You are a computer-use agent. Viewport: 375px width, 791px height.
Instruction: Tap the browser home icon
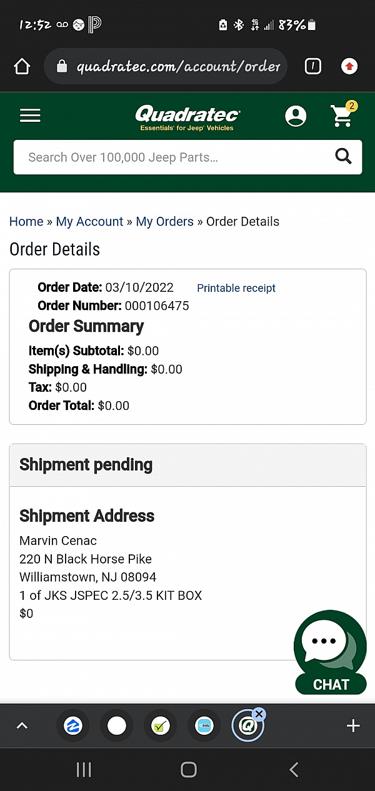pos(22,66)
